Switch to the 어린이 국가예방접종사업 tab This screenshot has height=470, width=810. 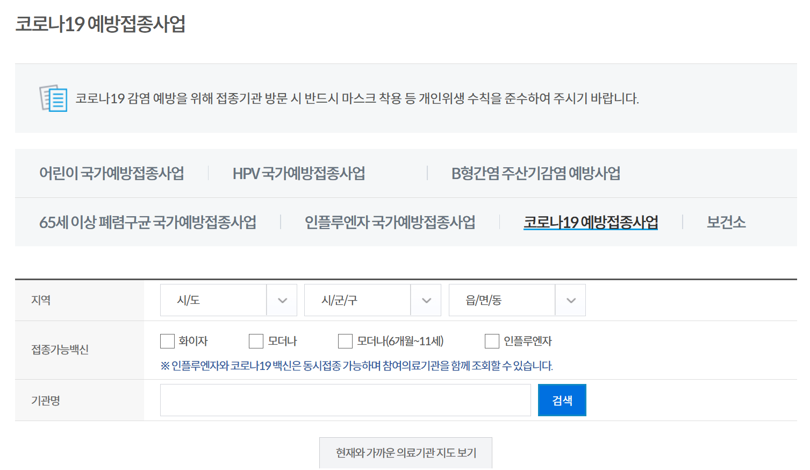111,173
